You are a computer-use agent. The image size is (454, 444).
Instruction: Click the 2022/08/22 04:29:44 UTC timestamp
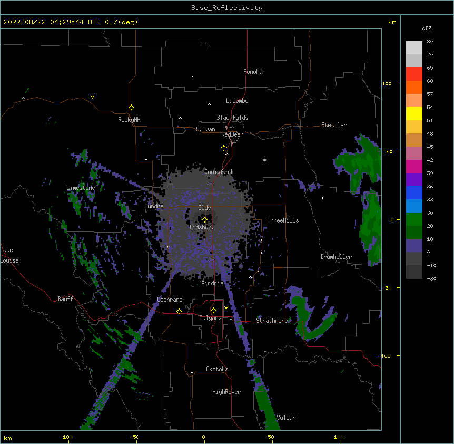tap(52, 22)
